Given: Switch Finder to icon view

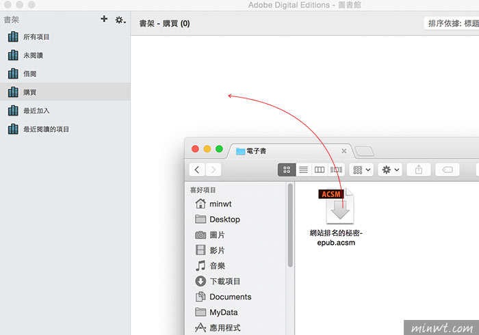Looking at the screenshot, I should (287, 170).
